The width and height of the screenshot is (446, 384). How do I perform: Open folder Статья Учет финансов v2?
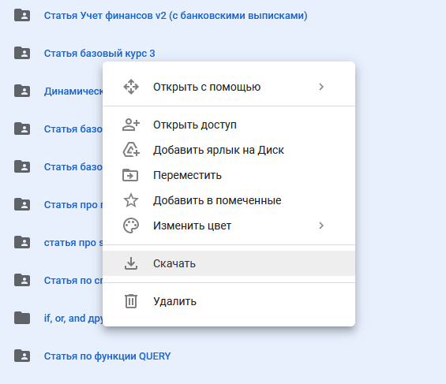click(175, 15)
